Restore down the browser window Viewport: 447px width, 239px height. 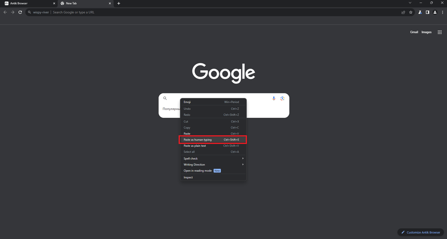coord(431,3)
